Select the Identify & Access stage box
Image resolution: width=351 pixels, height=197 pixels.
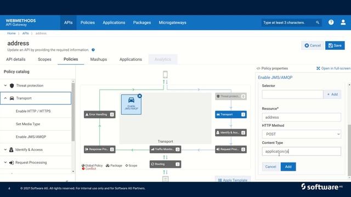click(x=231, y=132)
